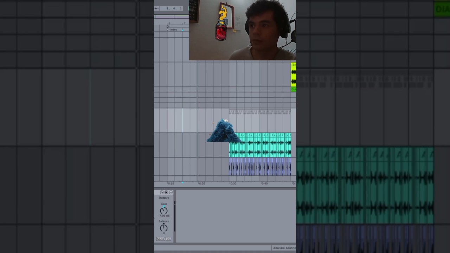This screenshot has width=450, height=253.
Task: Click the scrub area play triangle above intro
Action: pos(168,26)
